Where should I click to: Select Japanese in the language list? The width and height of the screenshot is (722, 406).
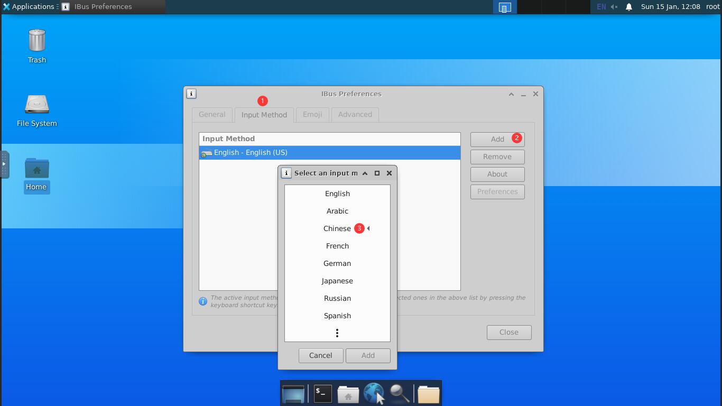337,281
